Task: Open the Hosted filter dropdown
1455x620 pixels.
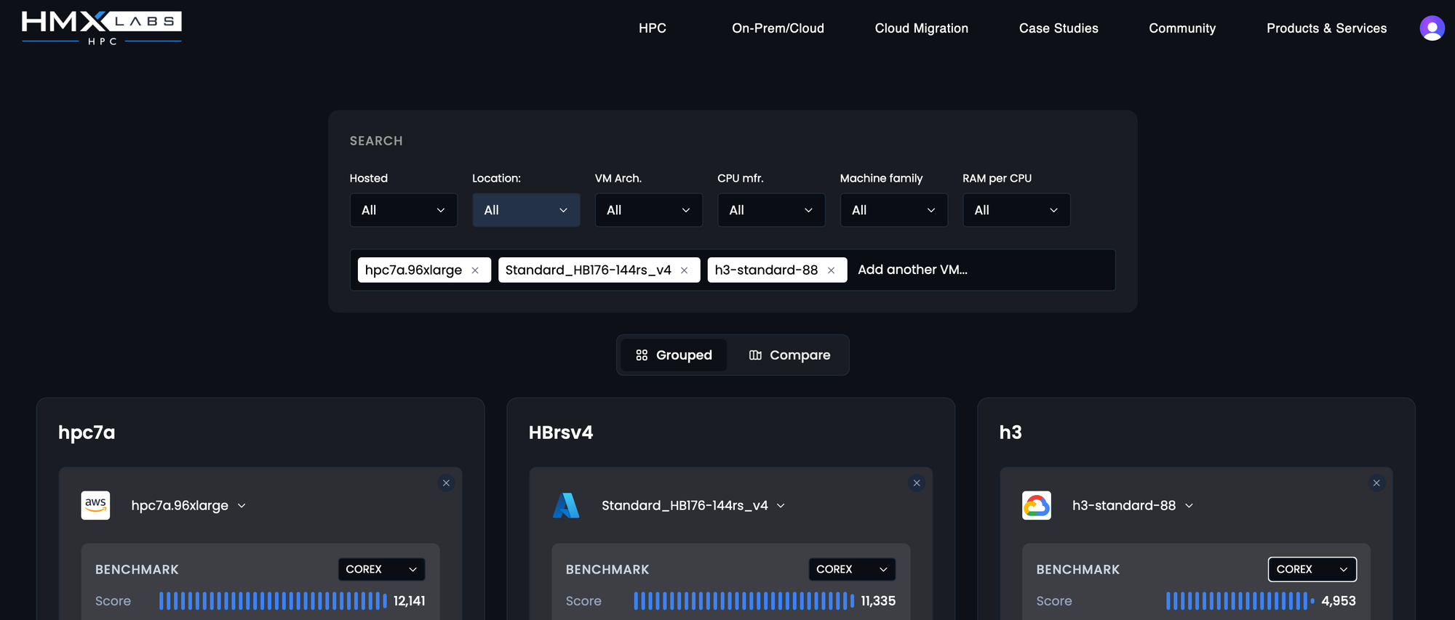Action: click(x=403, y=210)
